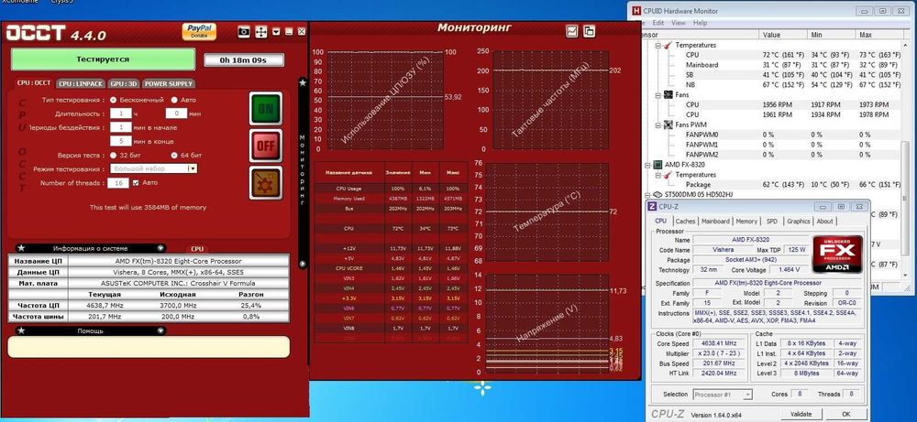
Task: Click the мин в конце idle input
Action: (x=120, y=141)
